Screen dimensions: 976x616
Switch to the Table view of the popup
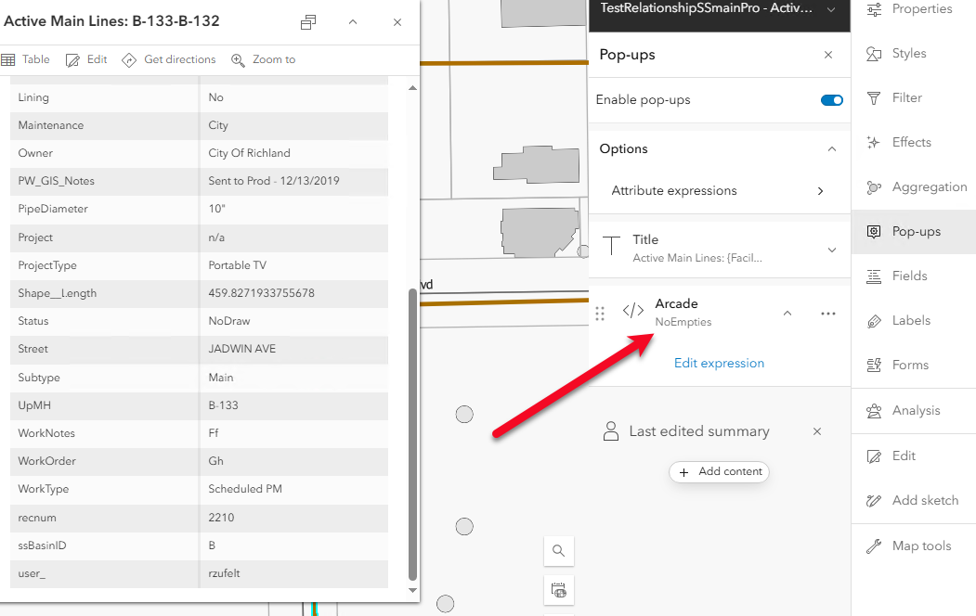click(25, 58)
